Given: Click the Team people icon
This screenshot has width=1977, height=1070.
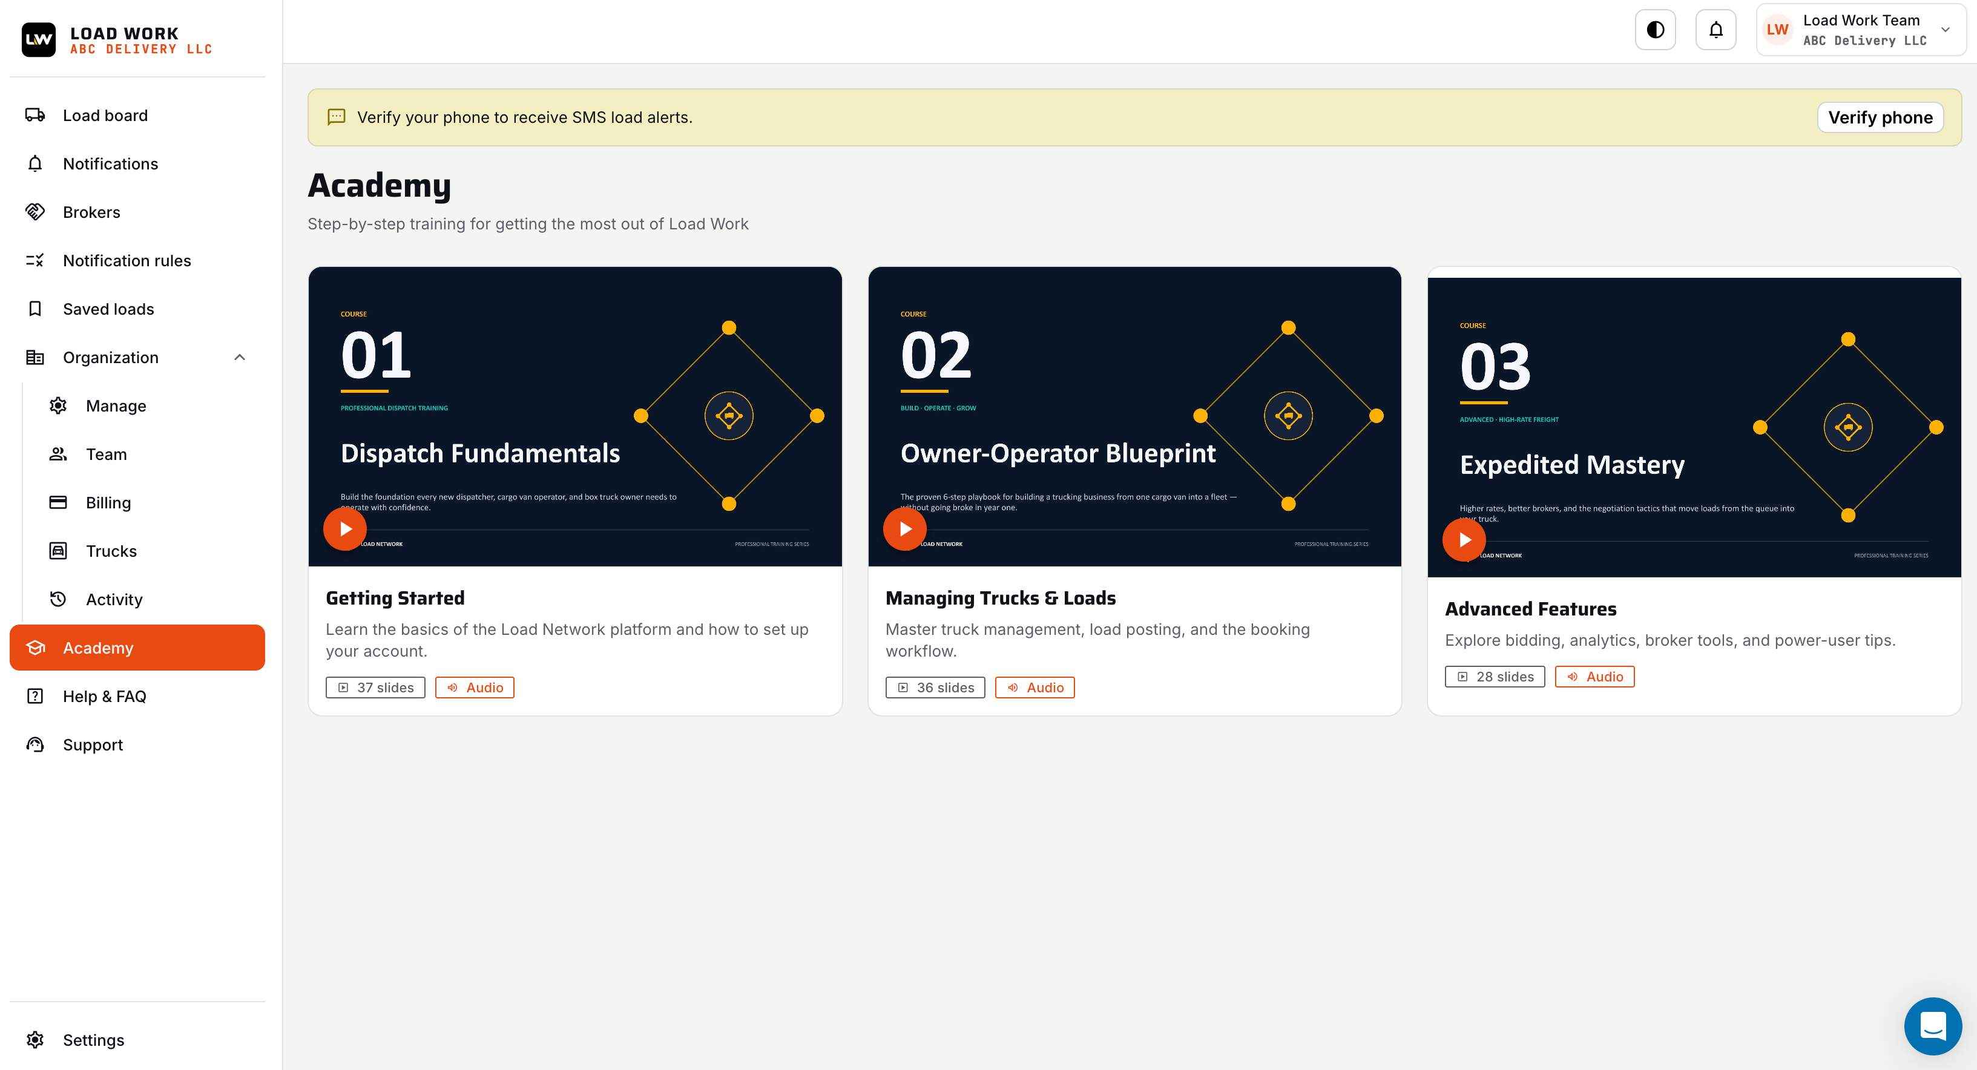Looking at the screenshot, I should 58,454.
